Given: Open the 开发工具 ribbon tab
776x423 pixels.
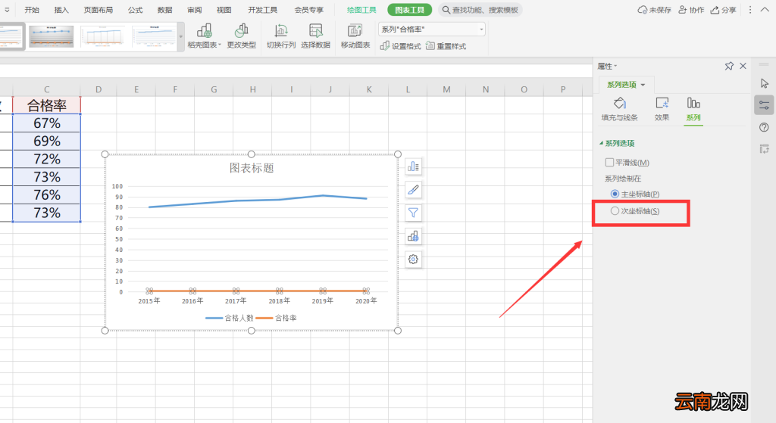Looking at the screenshot, I should (263, 10).
